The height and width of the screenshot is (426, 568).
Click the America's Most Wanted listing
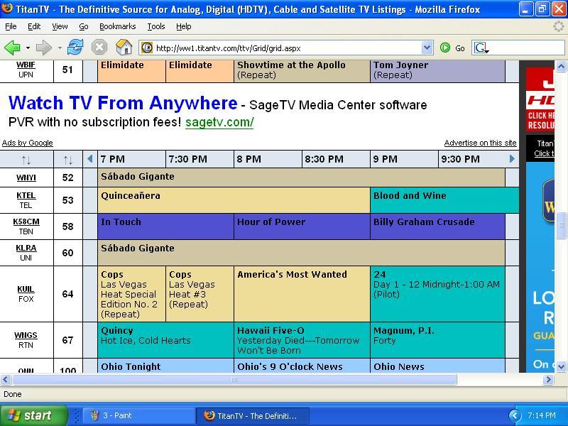click(292, 274)
